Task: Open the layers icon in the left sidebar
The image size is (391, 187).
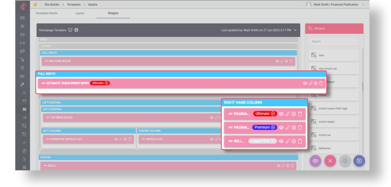Action: 22,35
